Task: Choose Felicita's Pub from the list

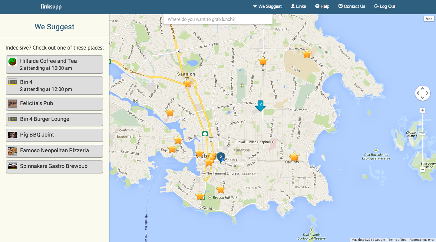Action: [54, 104]
